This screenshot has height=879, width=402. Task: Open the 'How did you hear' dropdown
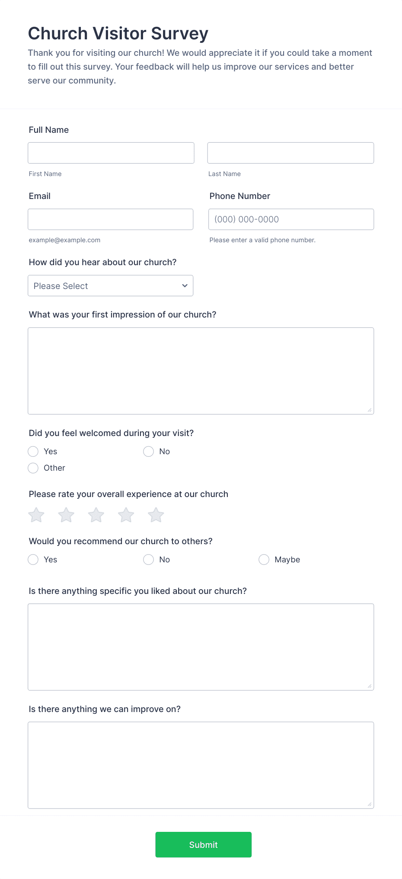111,286
